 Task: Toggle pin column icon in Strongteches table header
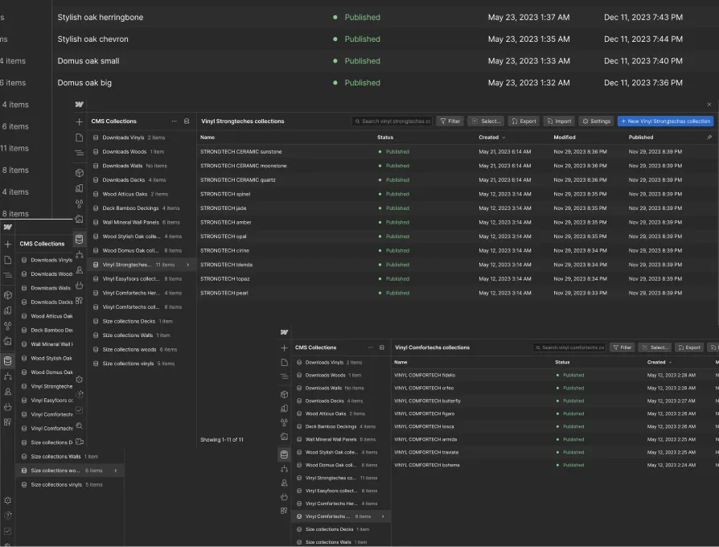point(709,137)
